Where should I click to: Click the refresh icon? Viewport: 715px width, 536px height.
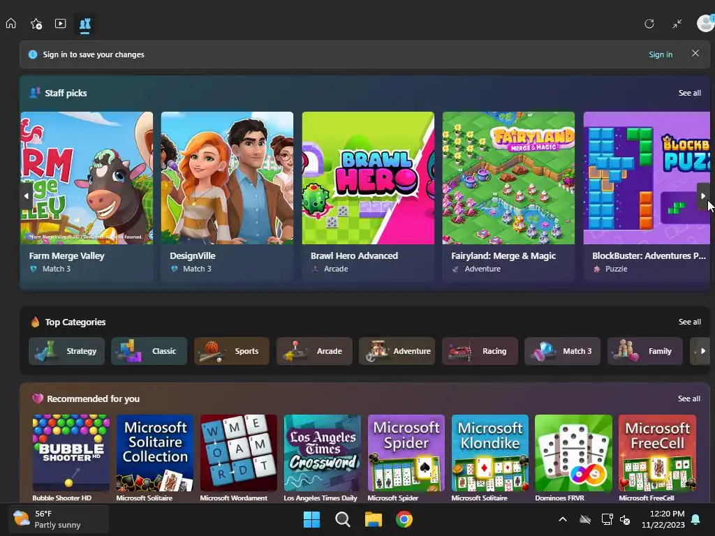click(x=649, y=24)
